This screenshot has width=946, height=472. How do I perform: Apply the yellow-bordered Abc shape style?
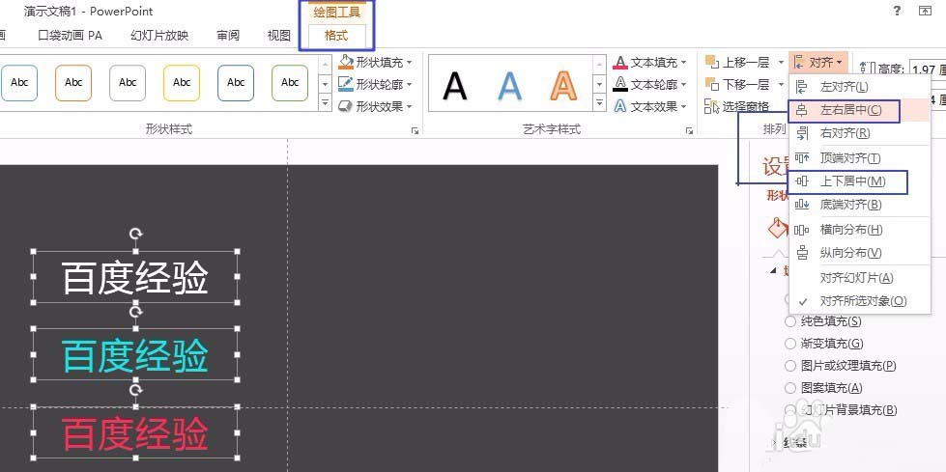click(x=182, y=83)
